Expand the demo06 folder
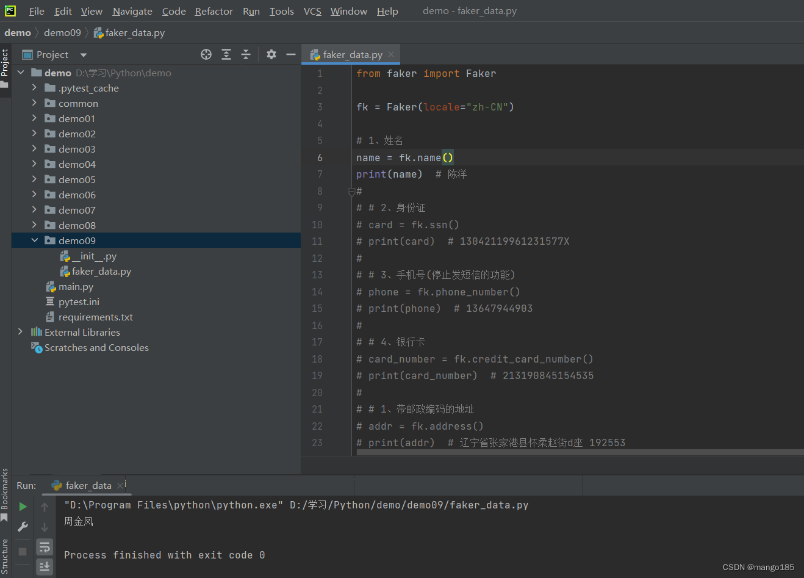Screen dimensions: 804x578 click(34, 195)
